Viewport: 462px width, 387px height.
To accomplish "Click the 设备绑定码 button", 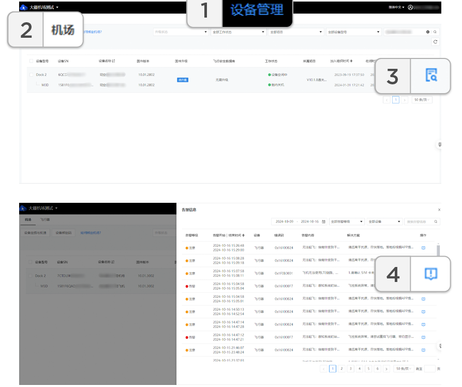I will [x=64, y=233].
